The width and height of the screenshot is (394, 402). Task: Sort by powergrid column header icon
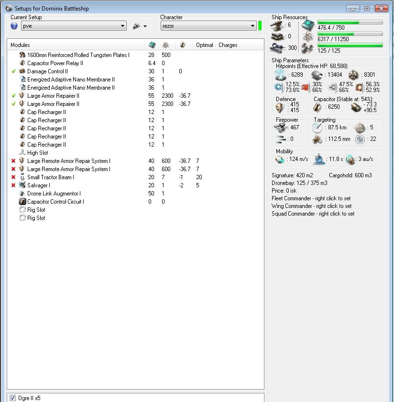coord(165,45)
